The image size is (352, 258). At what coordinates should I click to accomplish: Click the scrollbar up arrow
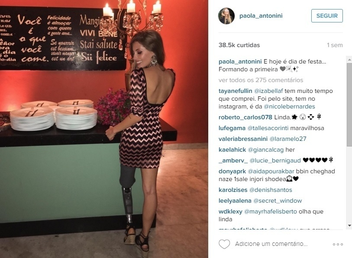click(x=349, y=60)
